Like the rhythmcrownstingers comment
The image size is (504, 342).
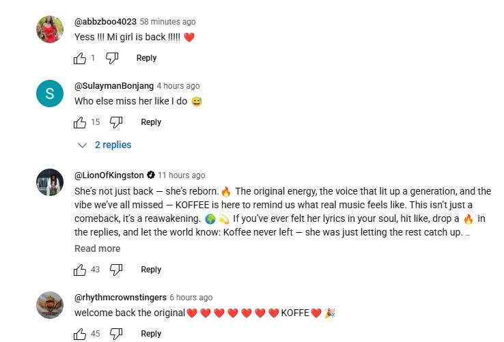click(80, 334)
